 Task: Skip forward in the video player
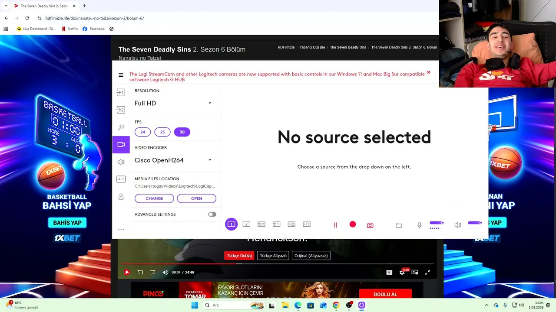[x=152, y=272]
